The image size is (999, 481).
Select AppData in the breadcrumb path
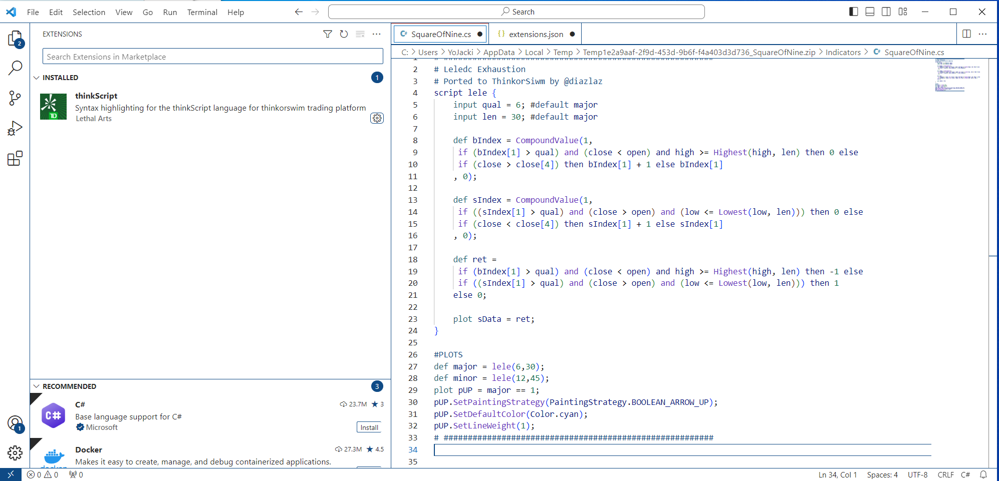point(499,52)
